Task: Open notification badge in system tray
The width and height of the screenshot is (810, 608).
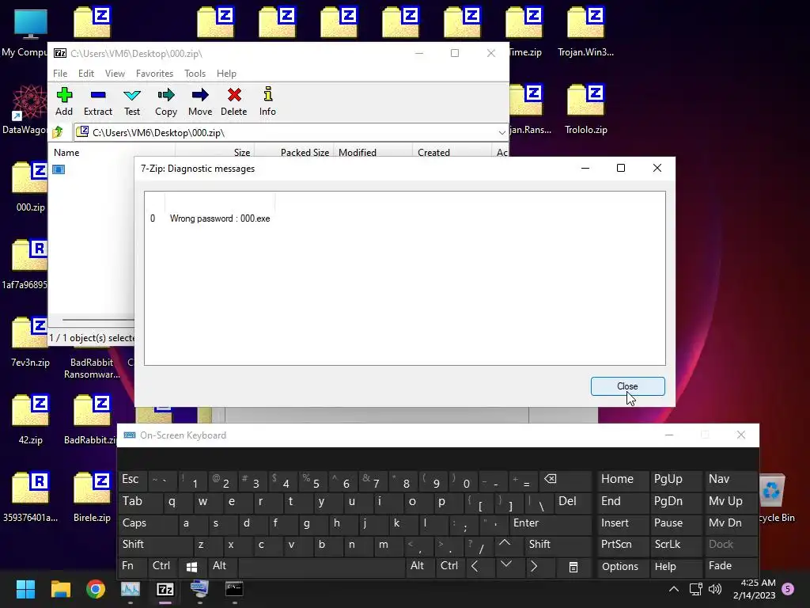Action: [788, 589]
